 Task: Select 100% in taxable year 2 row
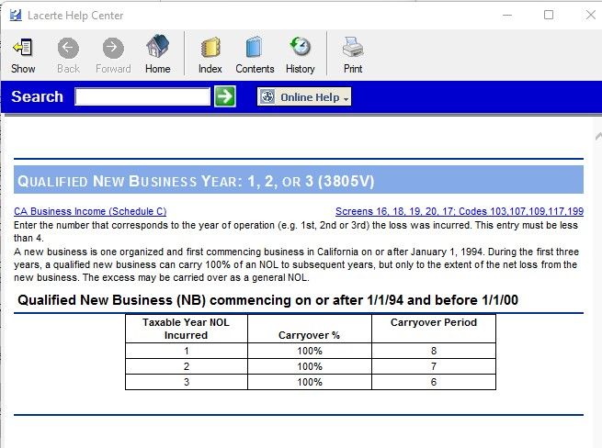click(310, 366)
